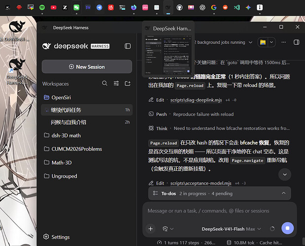Open Spotify from the taskbar
This screenshot has width=305, height=246.
42,7
